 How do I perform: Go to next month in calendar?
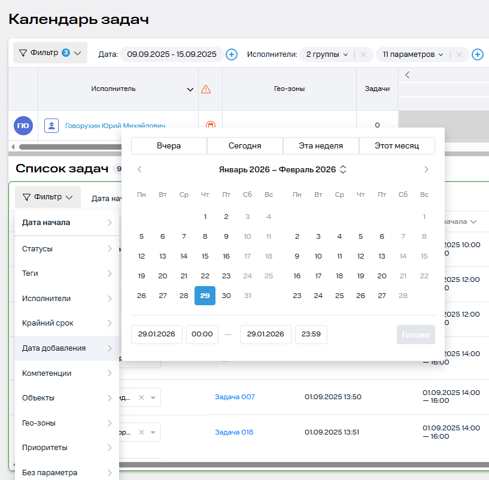pos(426,169)
